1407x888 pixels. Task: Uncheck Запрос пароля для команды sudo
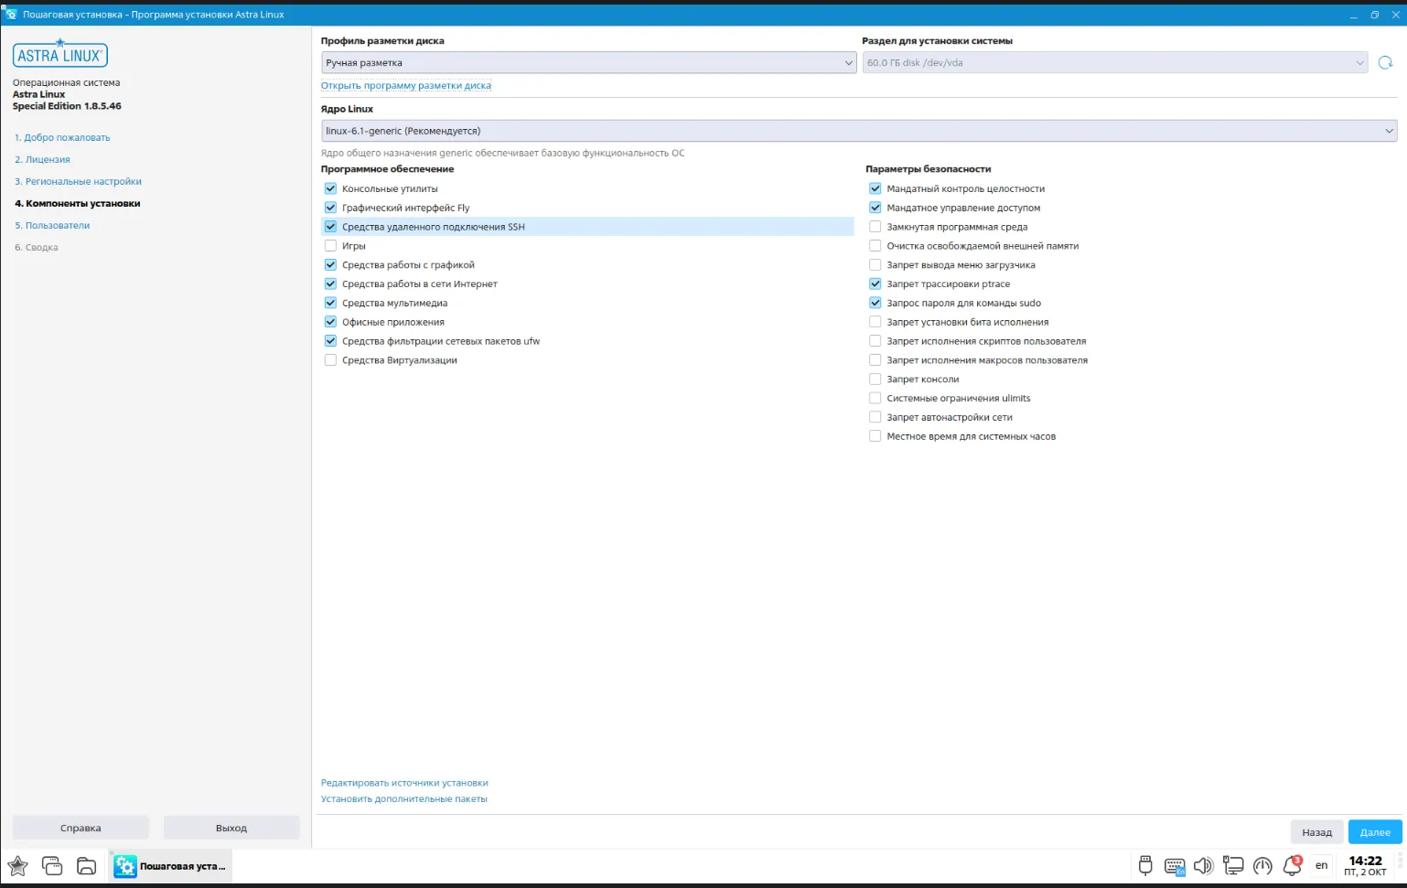click(875, 302)
